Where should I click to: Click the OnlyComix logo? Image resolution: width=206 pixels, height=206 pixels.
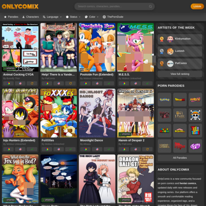coord(20,7)
